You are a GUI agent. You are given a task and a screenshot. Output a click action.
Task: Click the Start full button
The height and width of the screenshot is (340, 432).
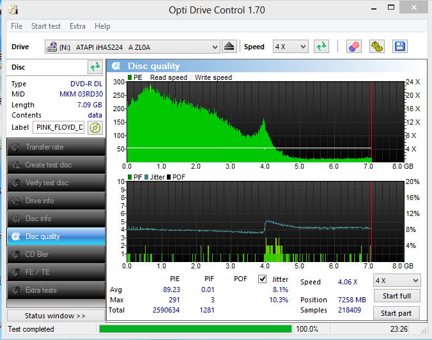[x=397, y=296]
